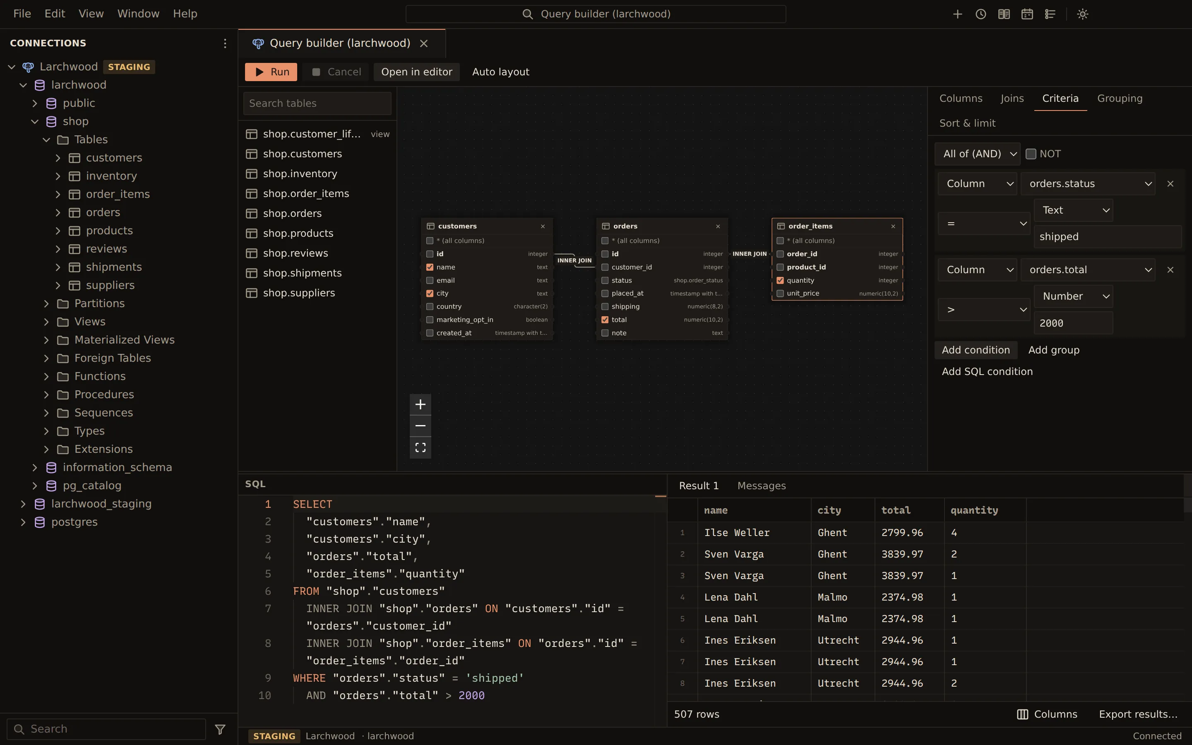Uncheck the orders total column
The width and height of the screenshot is (1192, 745).
(605, 320)
